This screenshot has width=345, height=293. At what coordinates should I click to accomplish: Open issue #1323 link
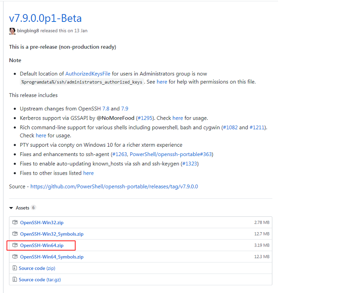coord(190,164)
